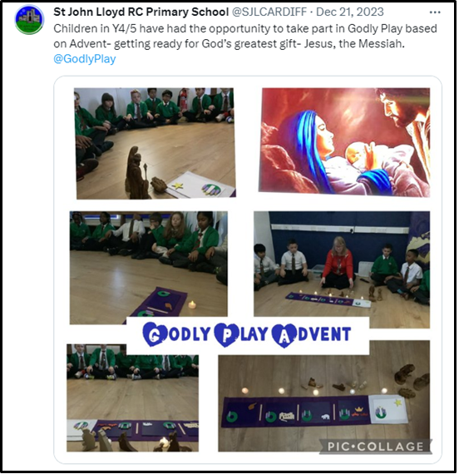Open photo of seated girls with candle

(149, 268)
